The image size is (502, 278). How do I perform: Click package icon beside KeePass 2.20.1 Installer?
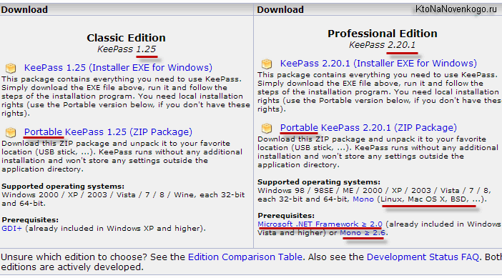266,64
